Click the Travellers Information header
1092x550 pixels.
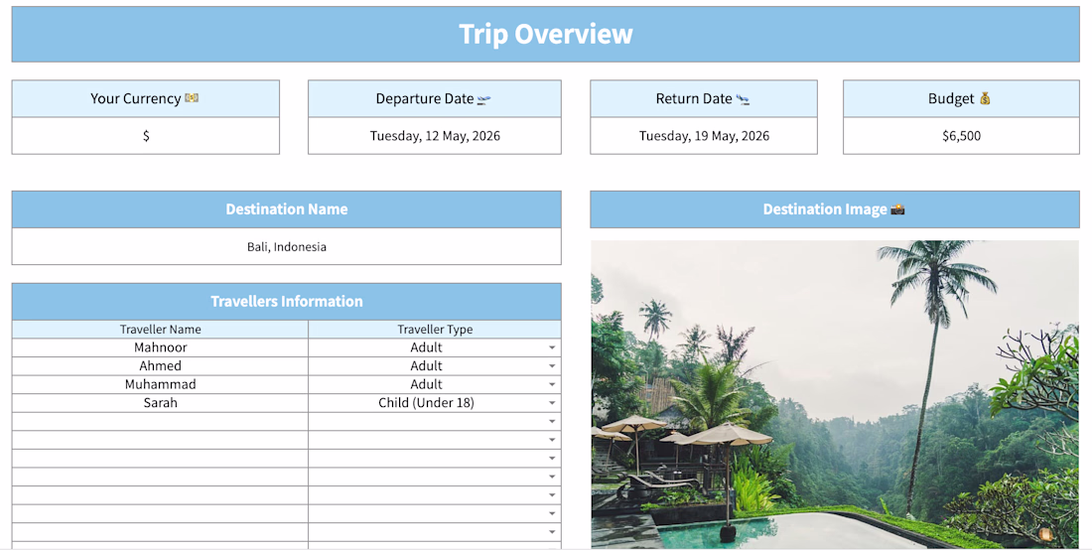(286, 302)
